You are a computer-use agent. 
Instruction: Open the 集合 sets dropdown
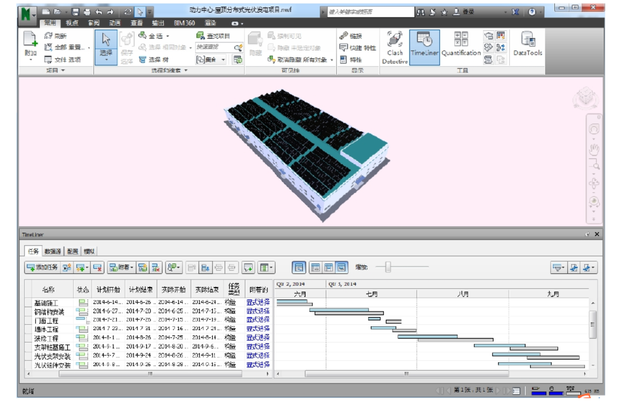coord(212,60)
